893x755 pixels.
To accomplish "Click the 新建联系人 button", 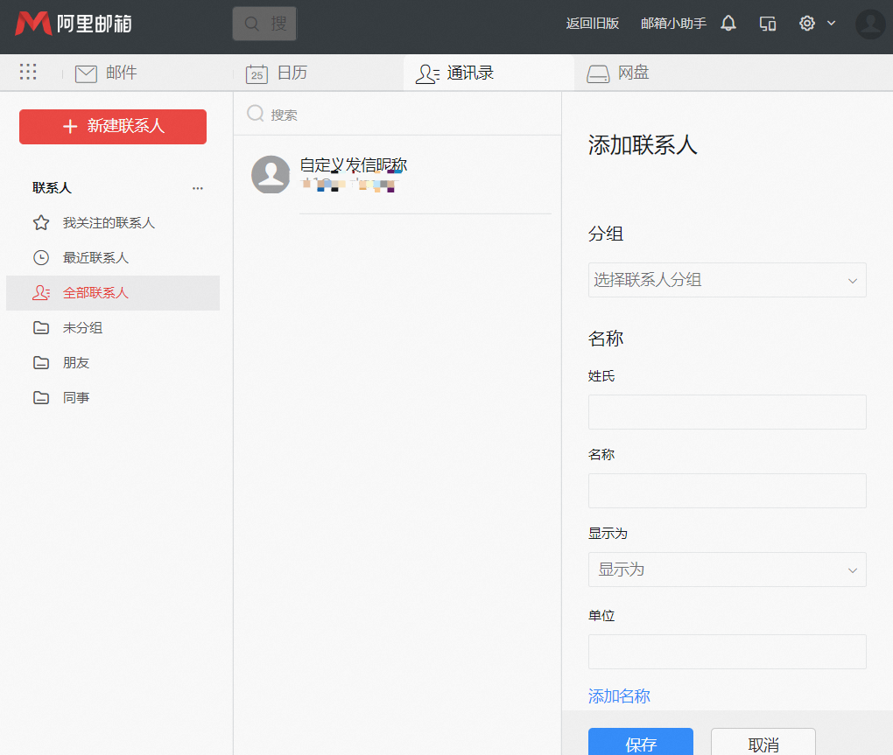I will click(112, 126).
